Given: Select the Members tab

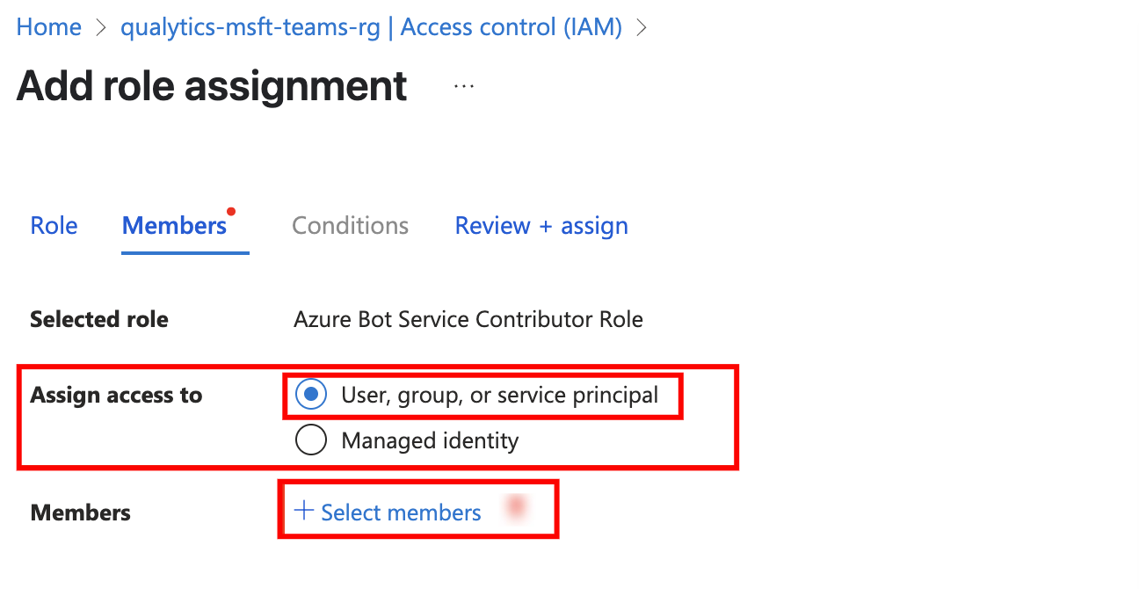Looking at the screenshot, I should [x=174, y=225].
